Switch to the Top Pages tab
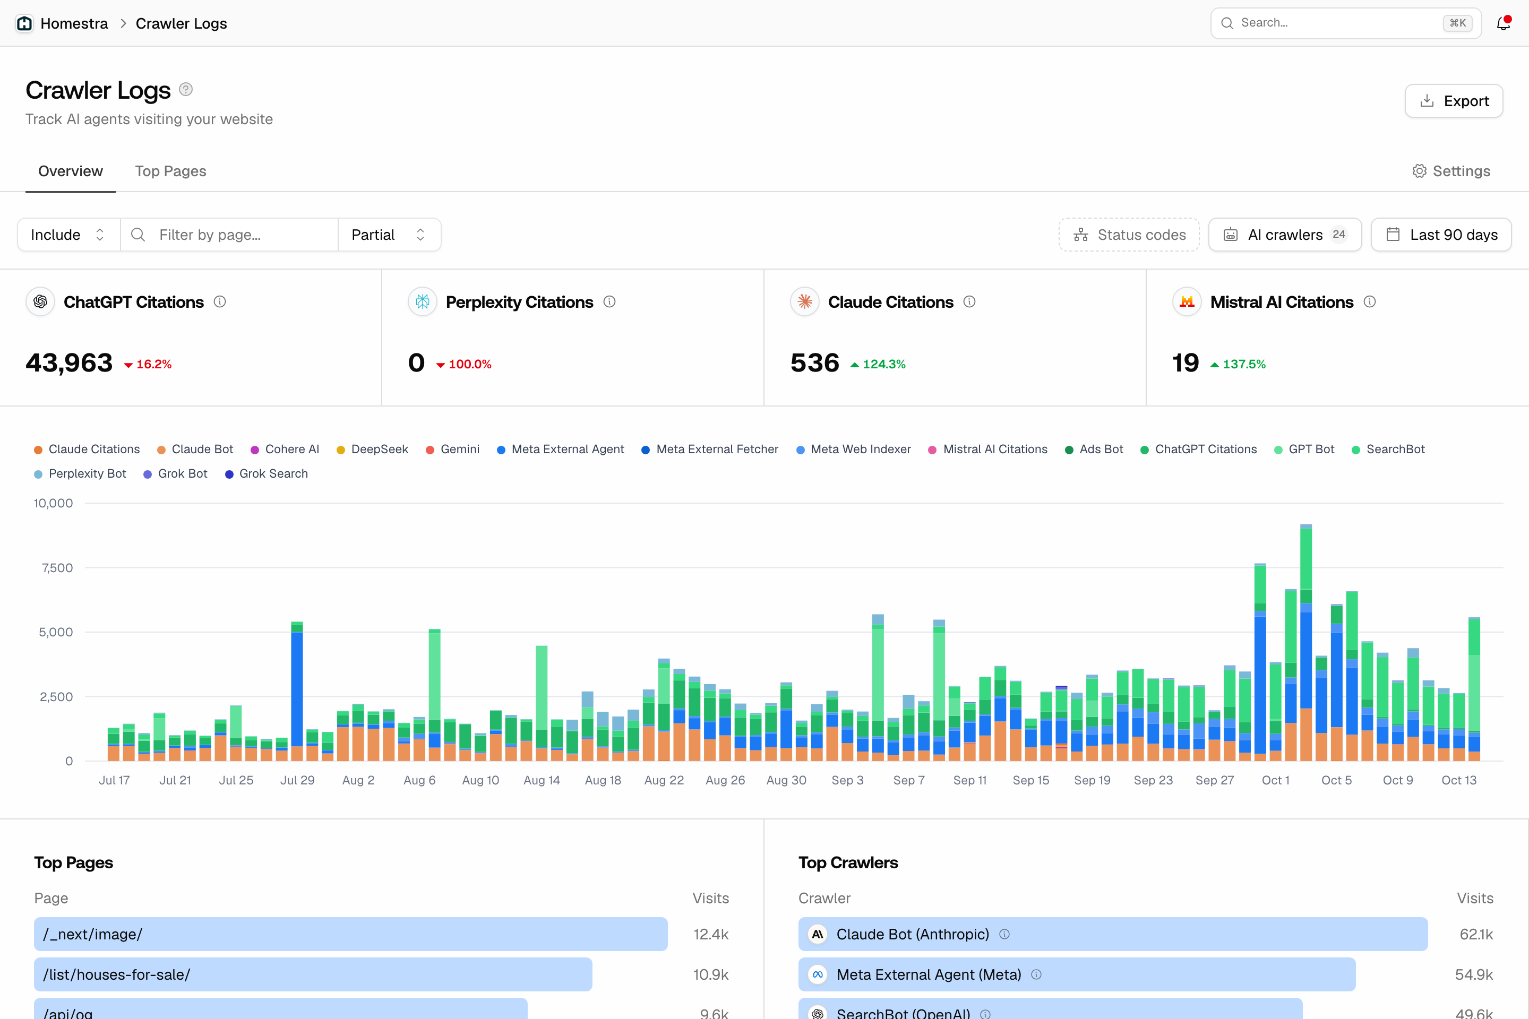Screen dimensions: 1529x1019 pyautogui.click(x=170, y=171)
